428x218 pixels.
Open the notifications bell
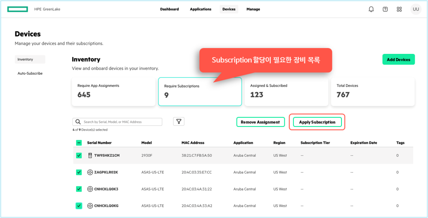(371, 9)
